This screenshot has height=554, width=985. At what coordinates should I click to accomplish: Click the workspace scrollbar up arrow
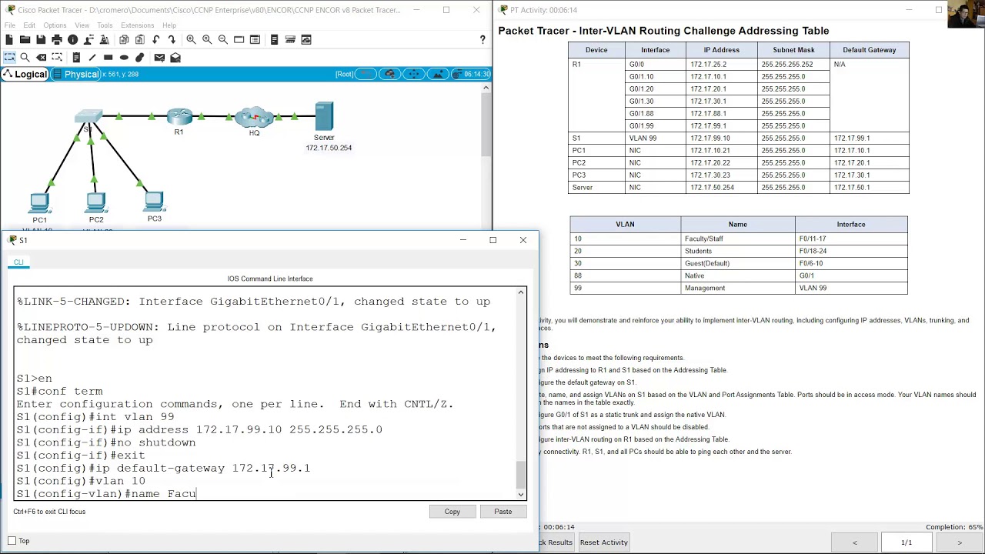click(486, 88)
